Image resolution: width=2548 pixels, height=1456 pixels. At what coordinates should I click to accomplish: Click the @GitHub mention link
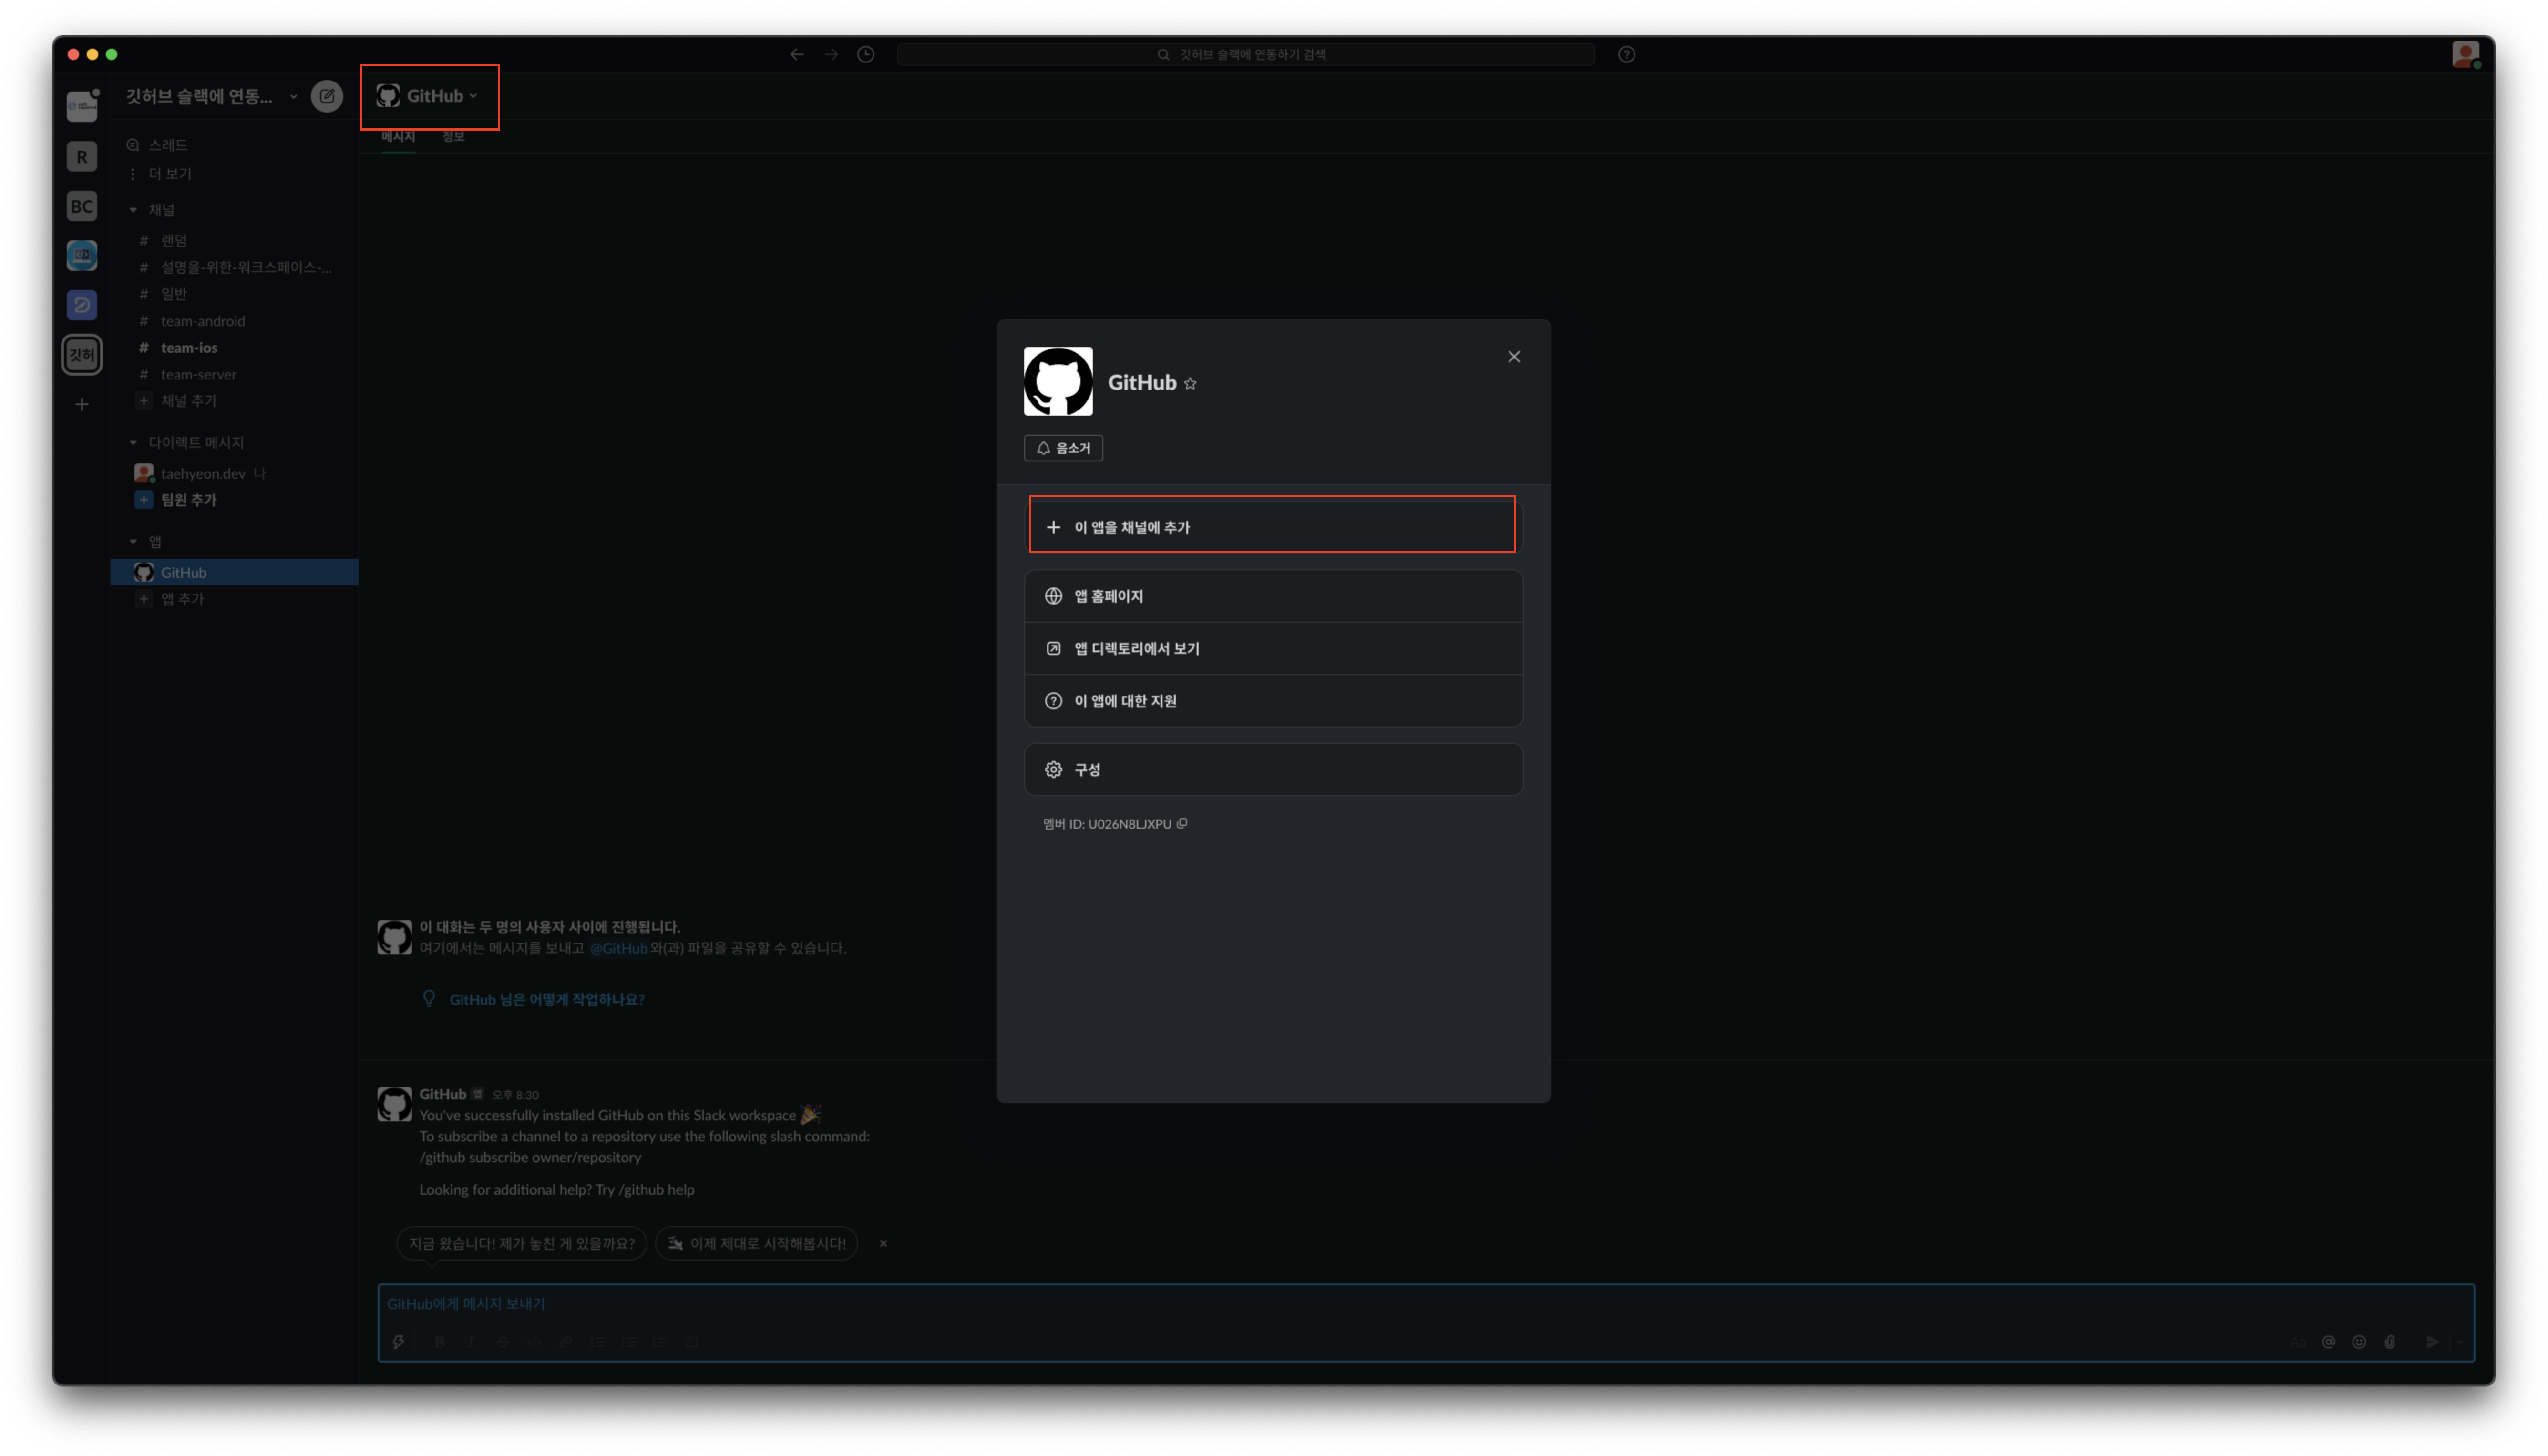tap(618, 948)
